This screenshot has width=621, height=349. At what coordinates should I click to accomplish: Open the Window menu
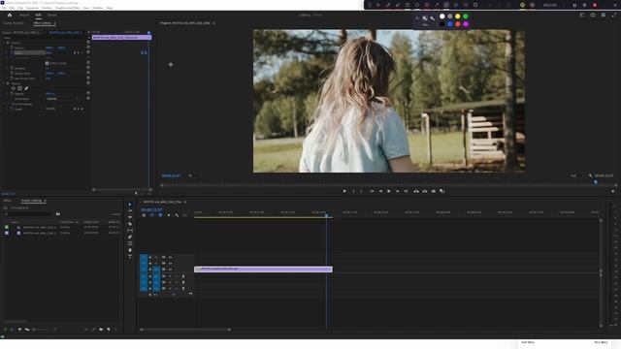coord(97,8)
